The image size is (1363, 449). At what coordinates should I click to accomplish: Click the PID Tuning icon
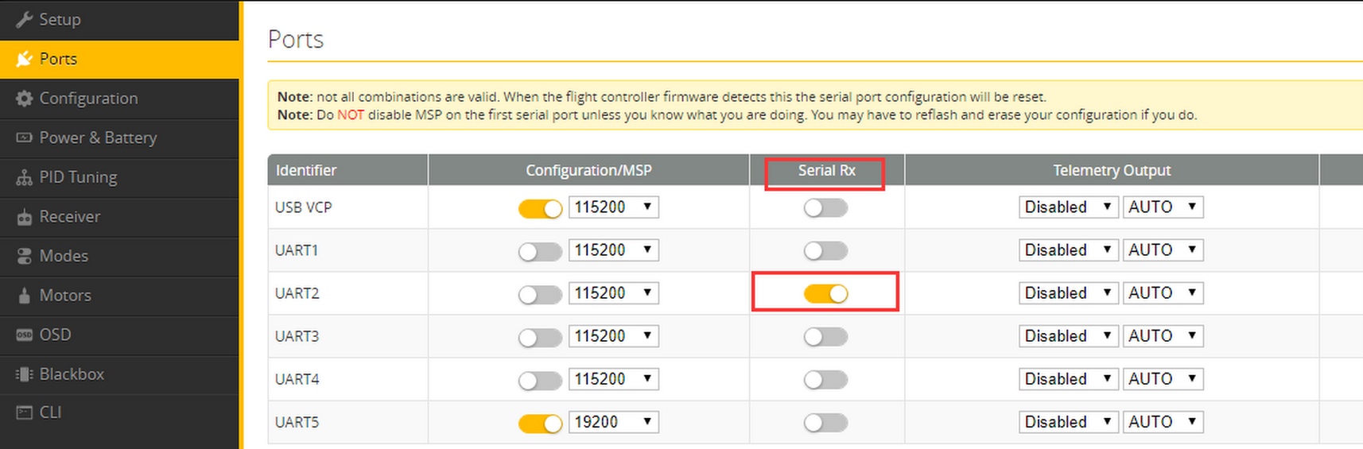point(25,177)
